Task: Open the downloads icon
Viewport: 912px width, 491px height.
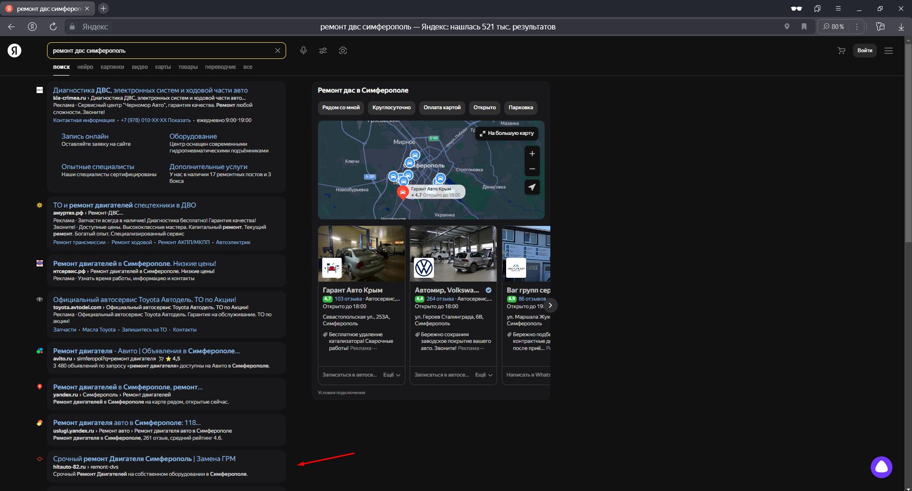Action: (901, 27)
